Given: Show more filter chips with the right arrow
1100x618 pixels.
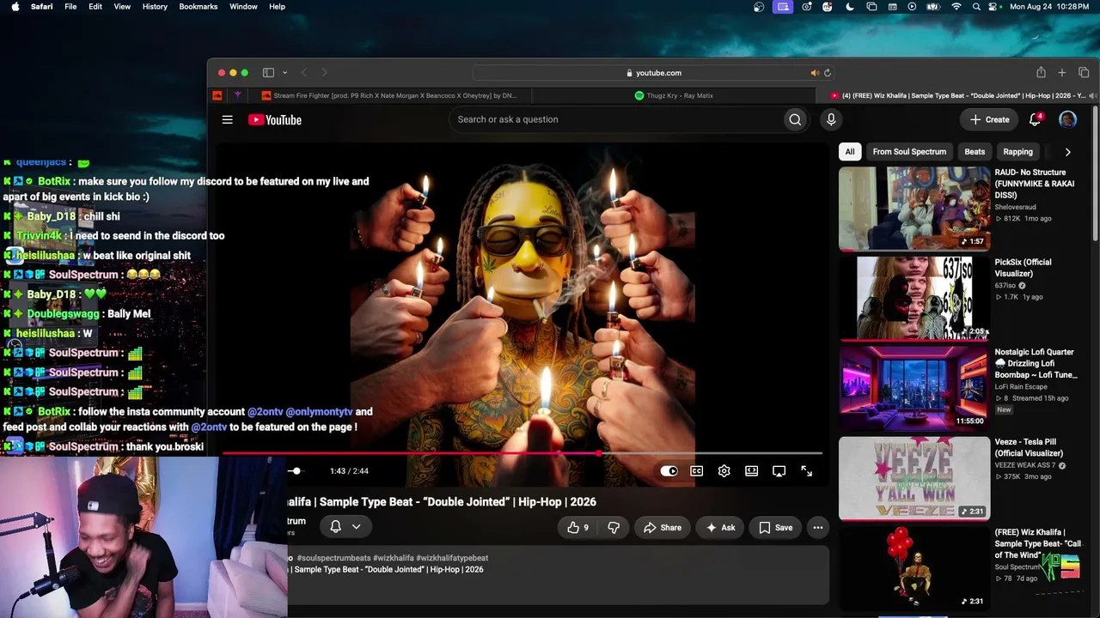Looking at the screenshot, I should (1067, 152).
